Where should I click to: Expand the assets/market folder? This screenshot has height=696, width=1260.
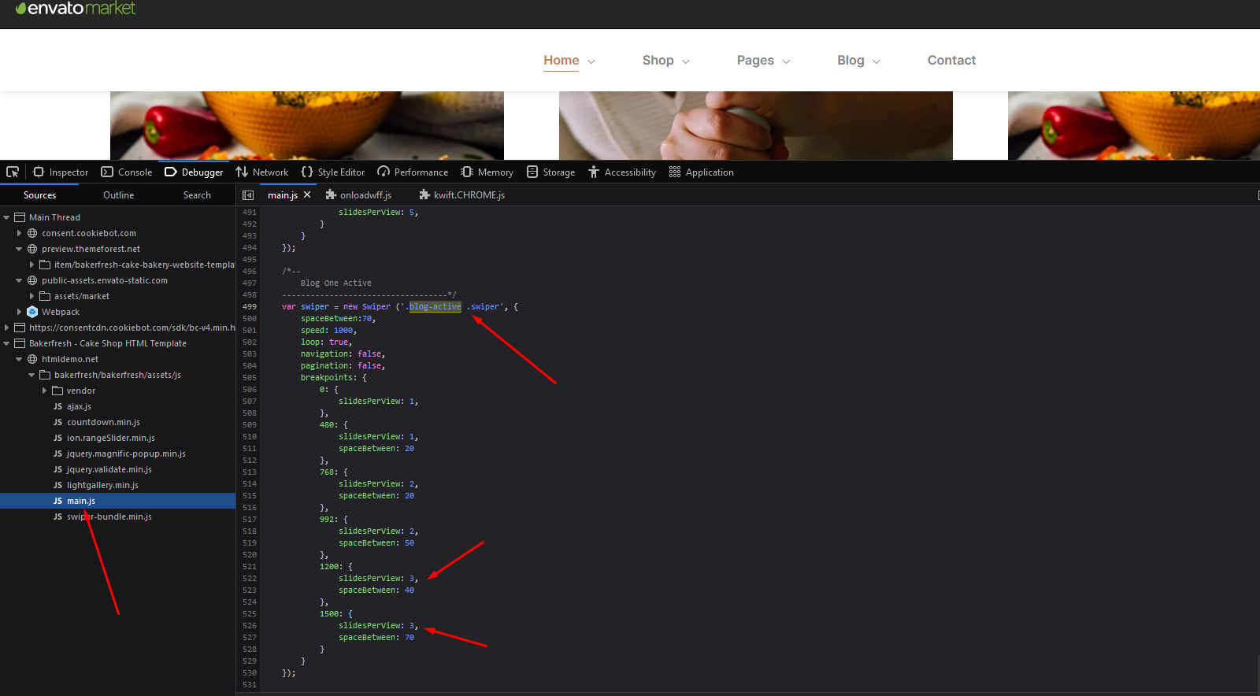click(x=31, y=296)
